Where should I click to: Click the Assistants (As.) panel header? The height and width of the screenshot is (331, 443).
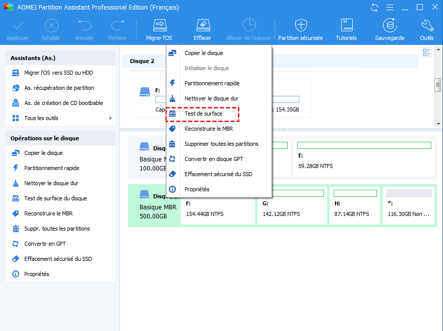coord(60,58)
